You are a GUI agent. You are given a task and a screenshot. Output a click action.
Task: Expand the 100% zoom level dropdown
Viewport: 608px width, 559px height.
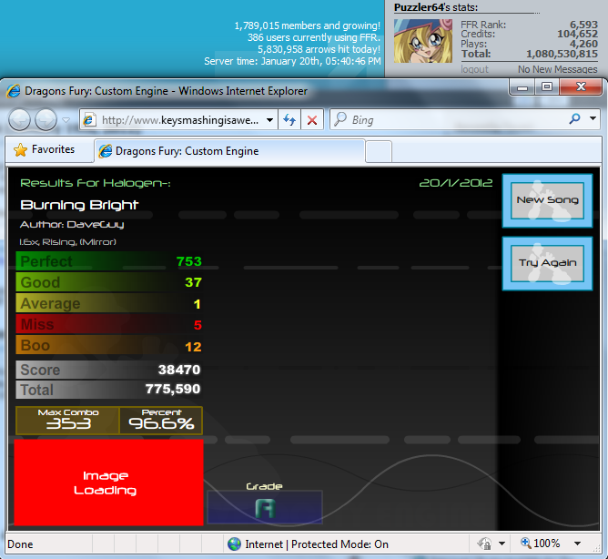pyautogui.click(x=576, y=544)
